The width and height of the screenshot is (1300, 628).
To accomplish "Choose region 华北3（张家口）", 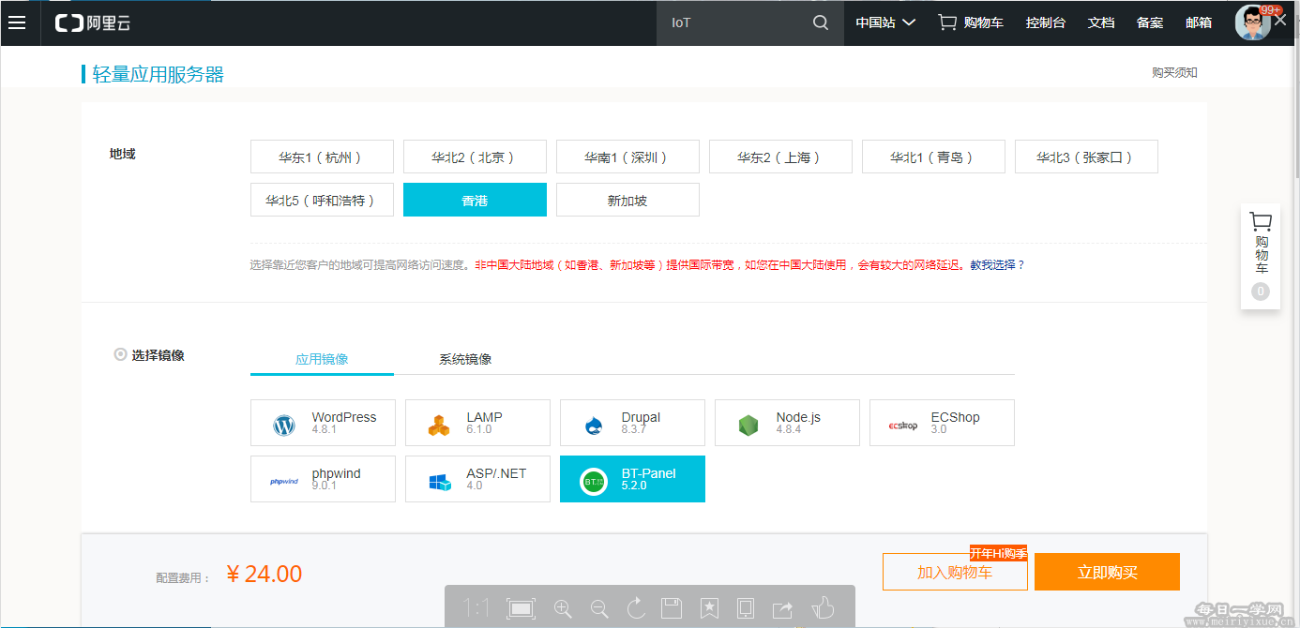I will coord(1086,157).
